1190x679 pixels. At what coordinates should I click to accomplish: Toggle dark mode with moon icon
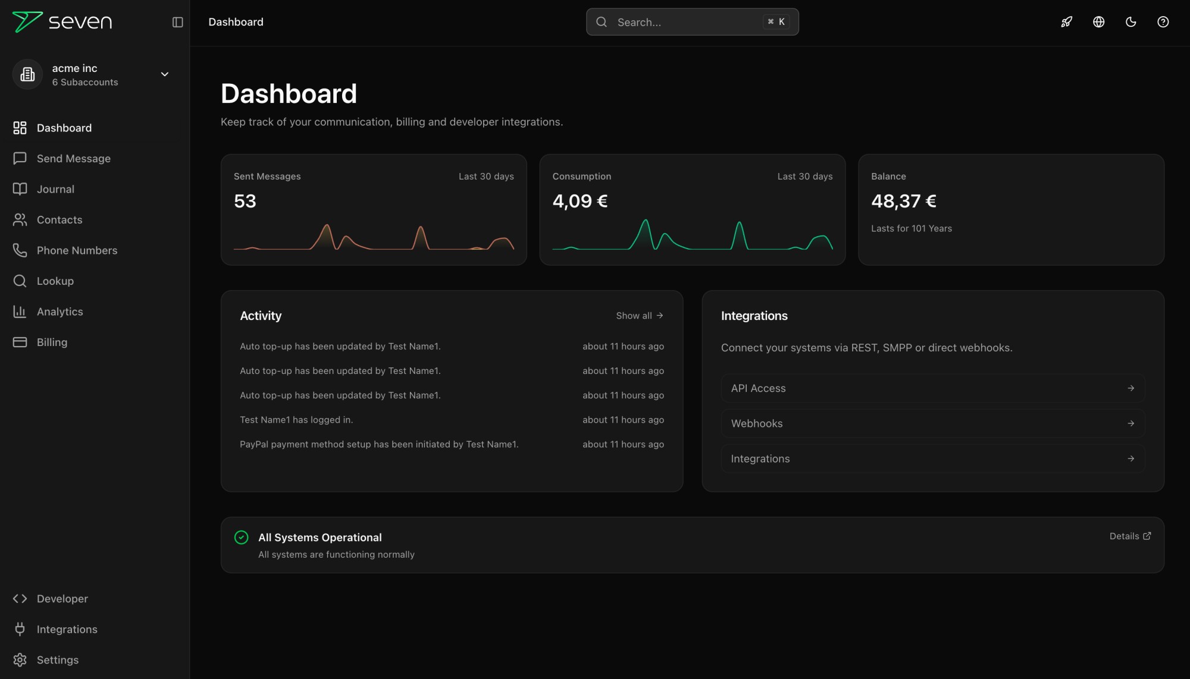[x=1130, y=22]
